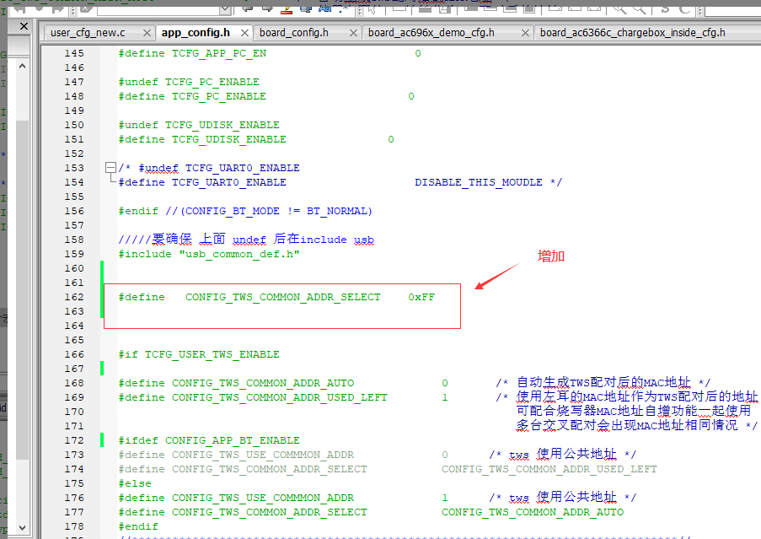
Task: Open board_ac6366c_chargebox_inside_cfg.h tab
Action: click(632, 33)
